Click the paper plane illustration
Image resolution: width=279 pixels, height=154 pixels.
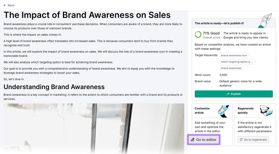coord(265,20)
